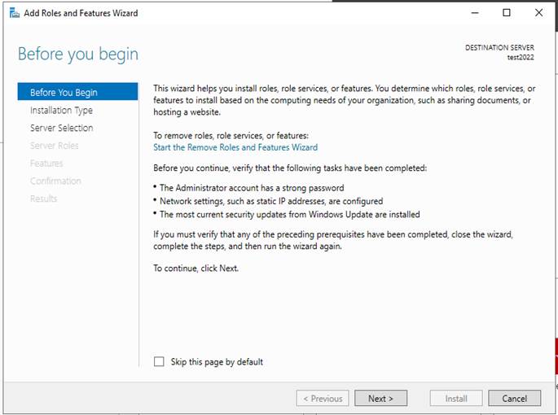This screenshot has width=558, height=415.
Task: Click the 'Before you begin' page heading
Action: point(78,55)
